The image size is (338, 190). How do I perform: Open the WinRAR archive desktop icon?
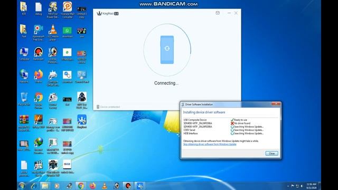pos(24,123)
